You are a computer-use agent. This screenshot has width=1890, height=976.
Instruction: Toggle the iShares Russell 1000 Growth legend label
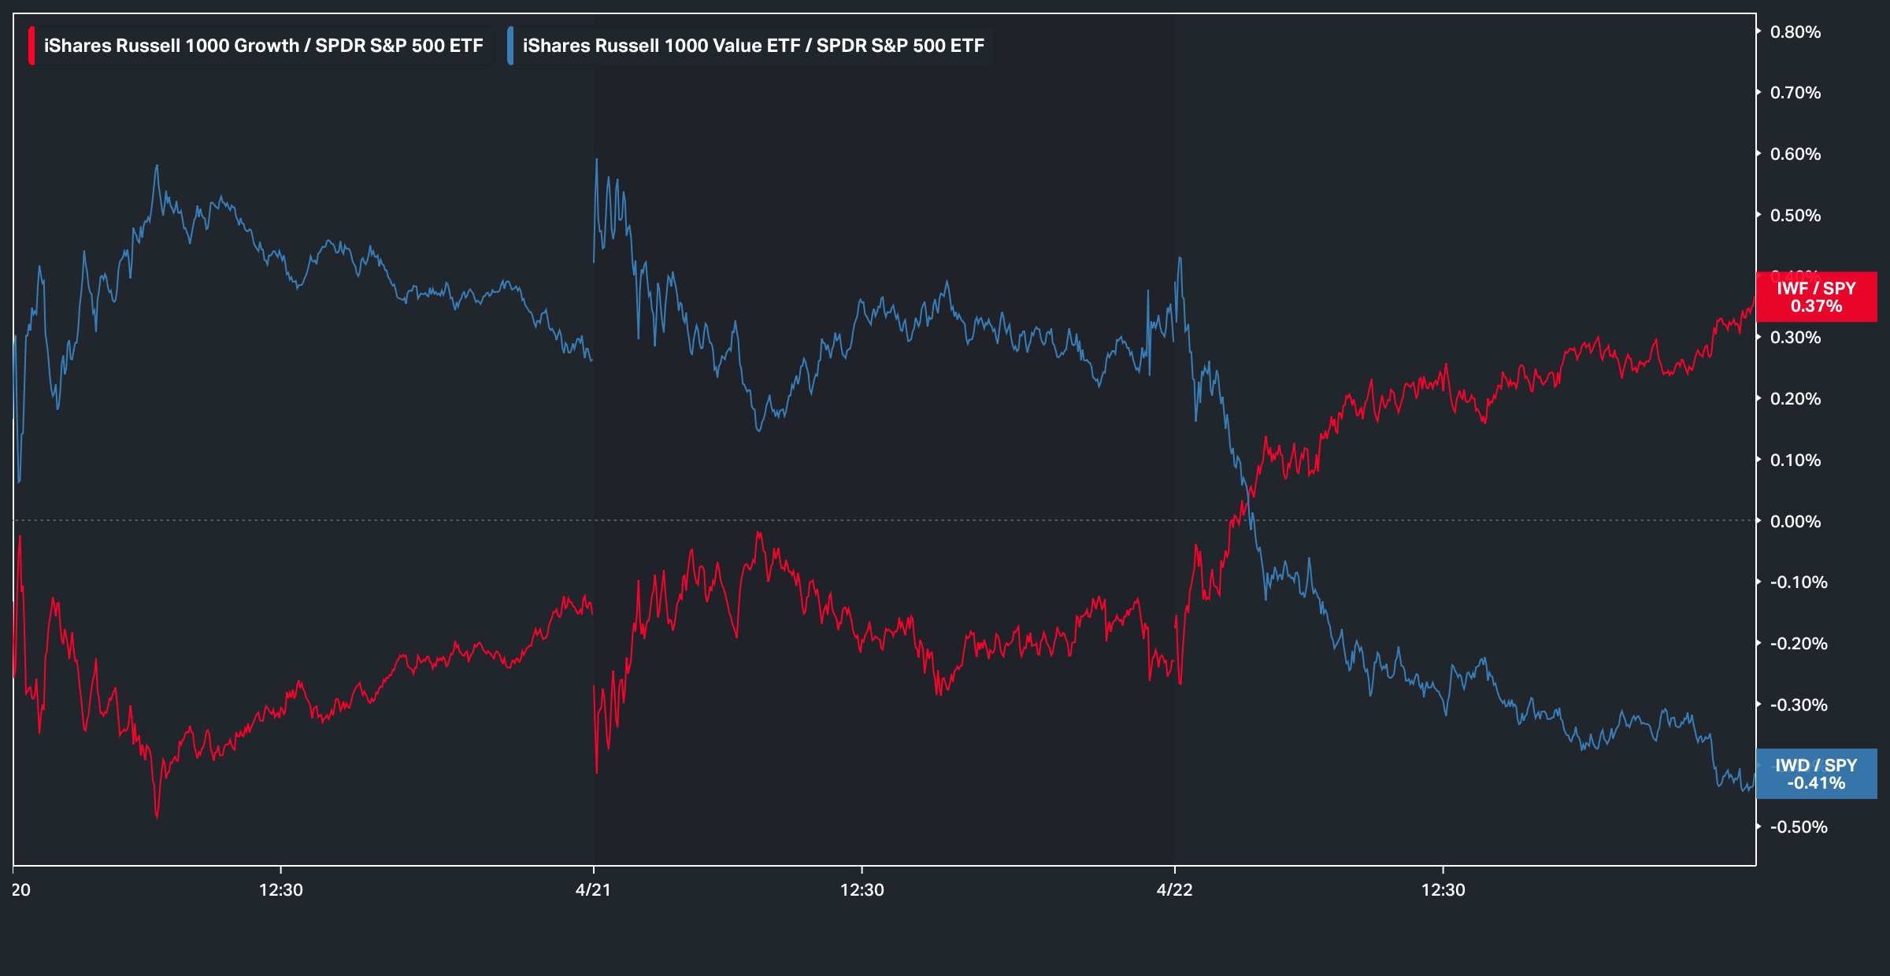coord(263,46)
